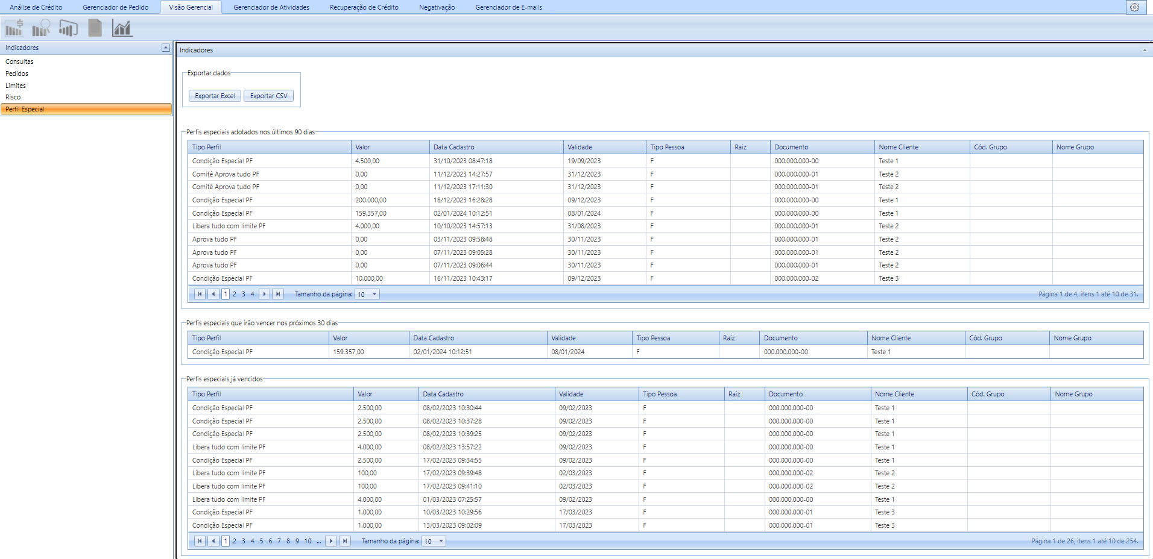
Task: Go to first page in já vencidos grid
Action: [x=200, y=541]
